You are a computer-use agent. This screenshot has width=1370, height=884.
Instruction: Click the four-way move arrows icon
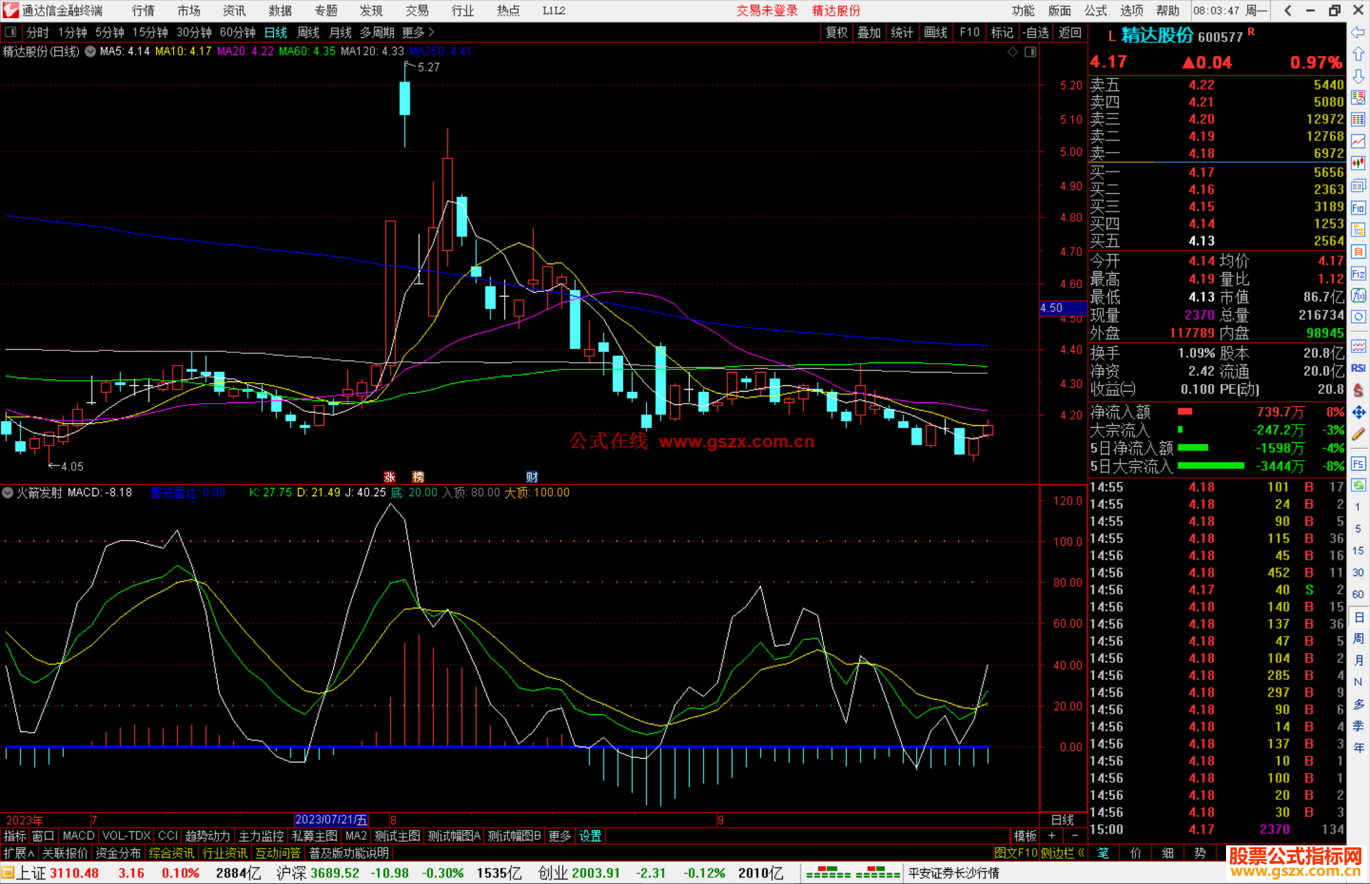(1358, 413)
